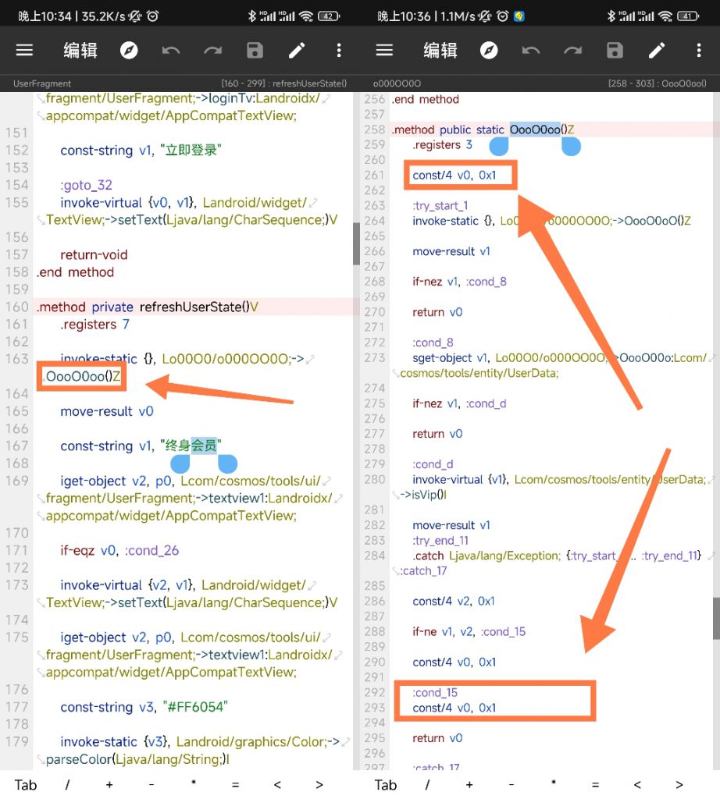The width and height of the screenshot is (720, 799).
Task: Tap the compass navigation icon in left editor
Action: (x=129, y=51)
